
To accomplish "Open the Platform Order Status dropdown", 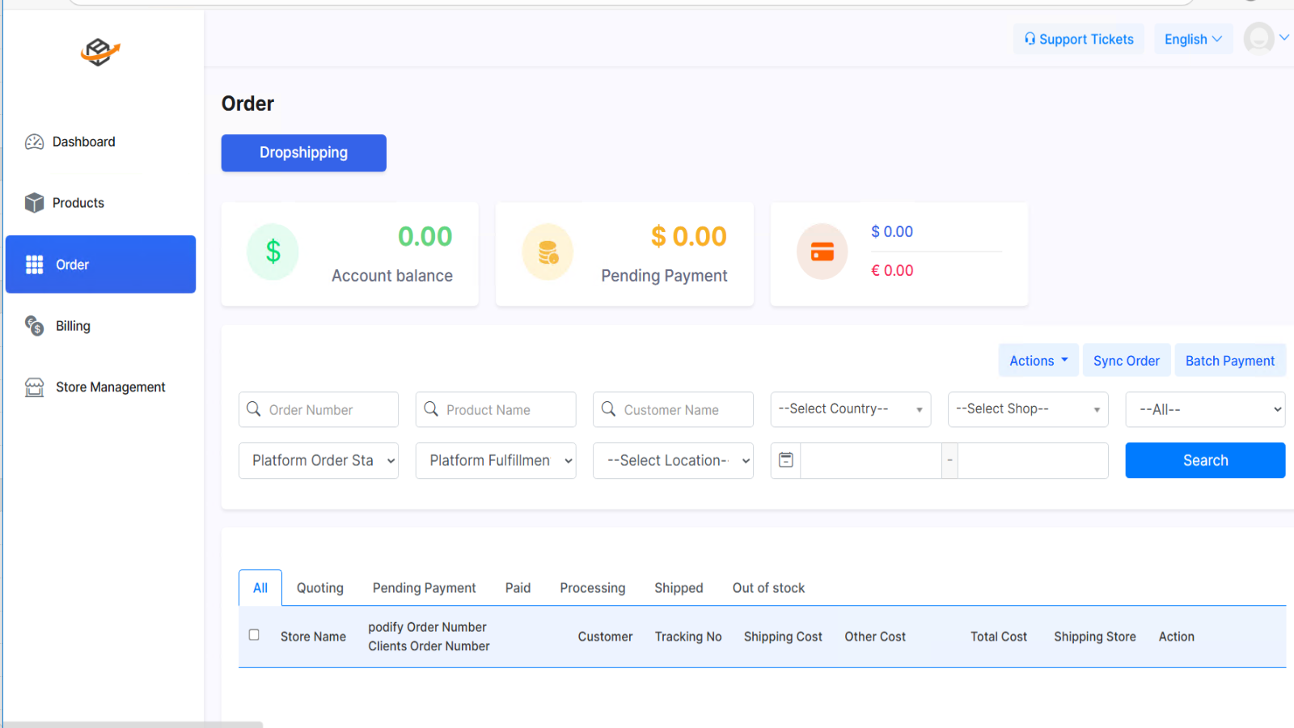I will point(319,460).
